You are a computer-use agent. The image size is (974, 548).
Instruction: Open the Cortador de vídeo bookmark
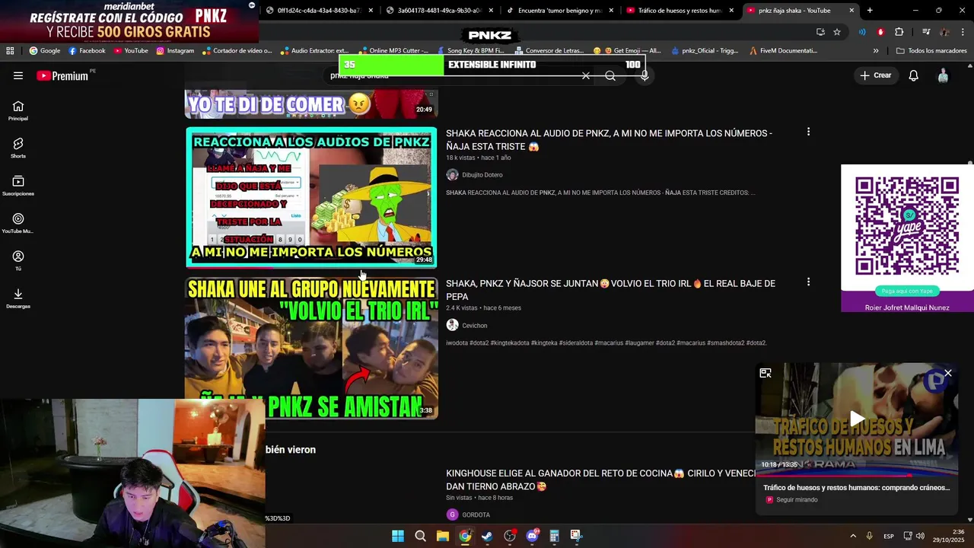237,51
